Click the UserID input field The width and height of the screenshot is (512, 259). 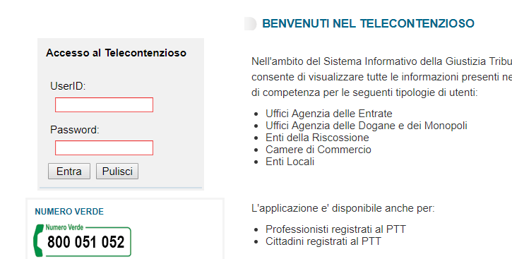(104, 104)
